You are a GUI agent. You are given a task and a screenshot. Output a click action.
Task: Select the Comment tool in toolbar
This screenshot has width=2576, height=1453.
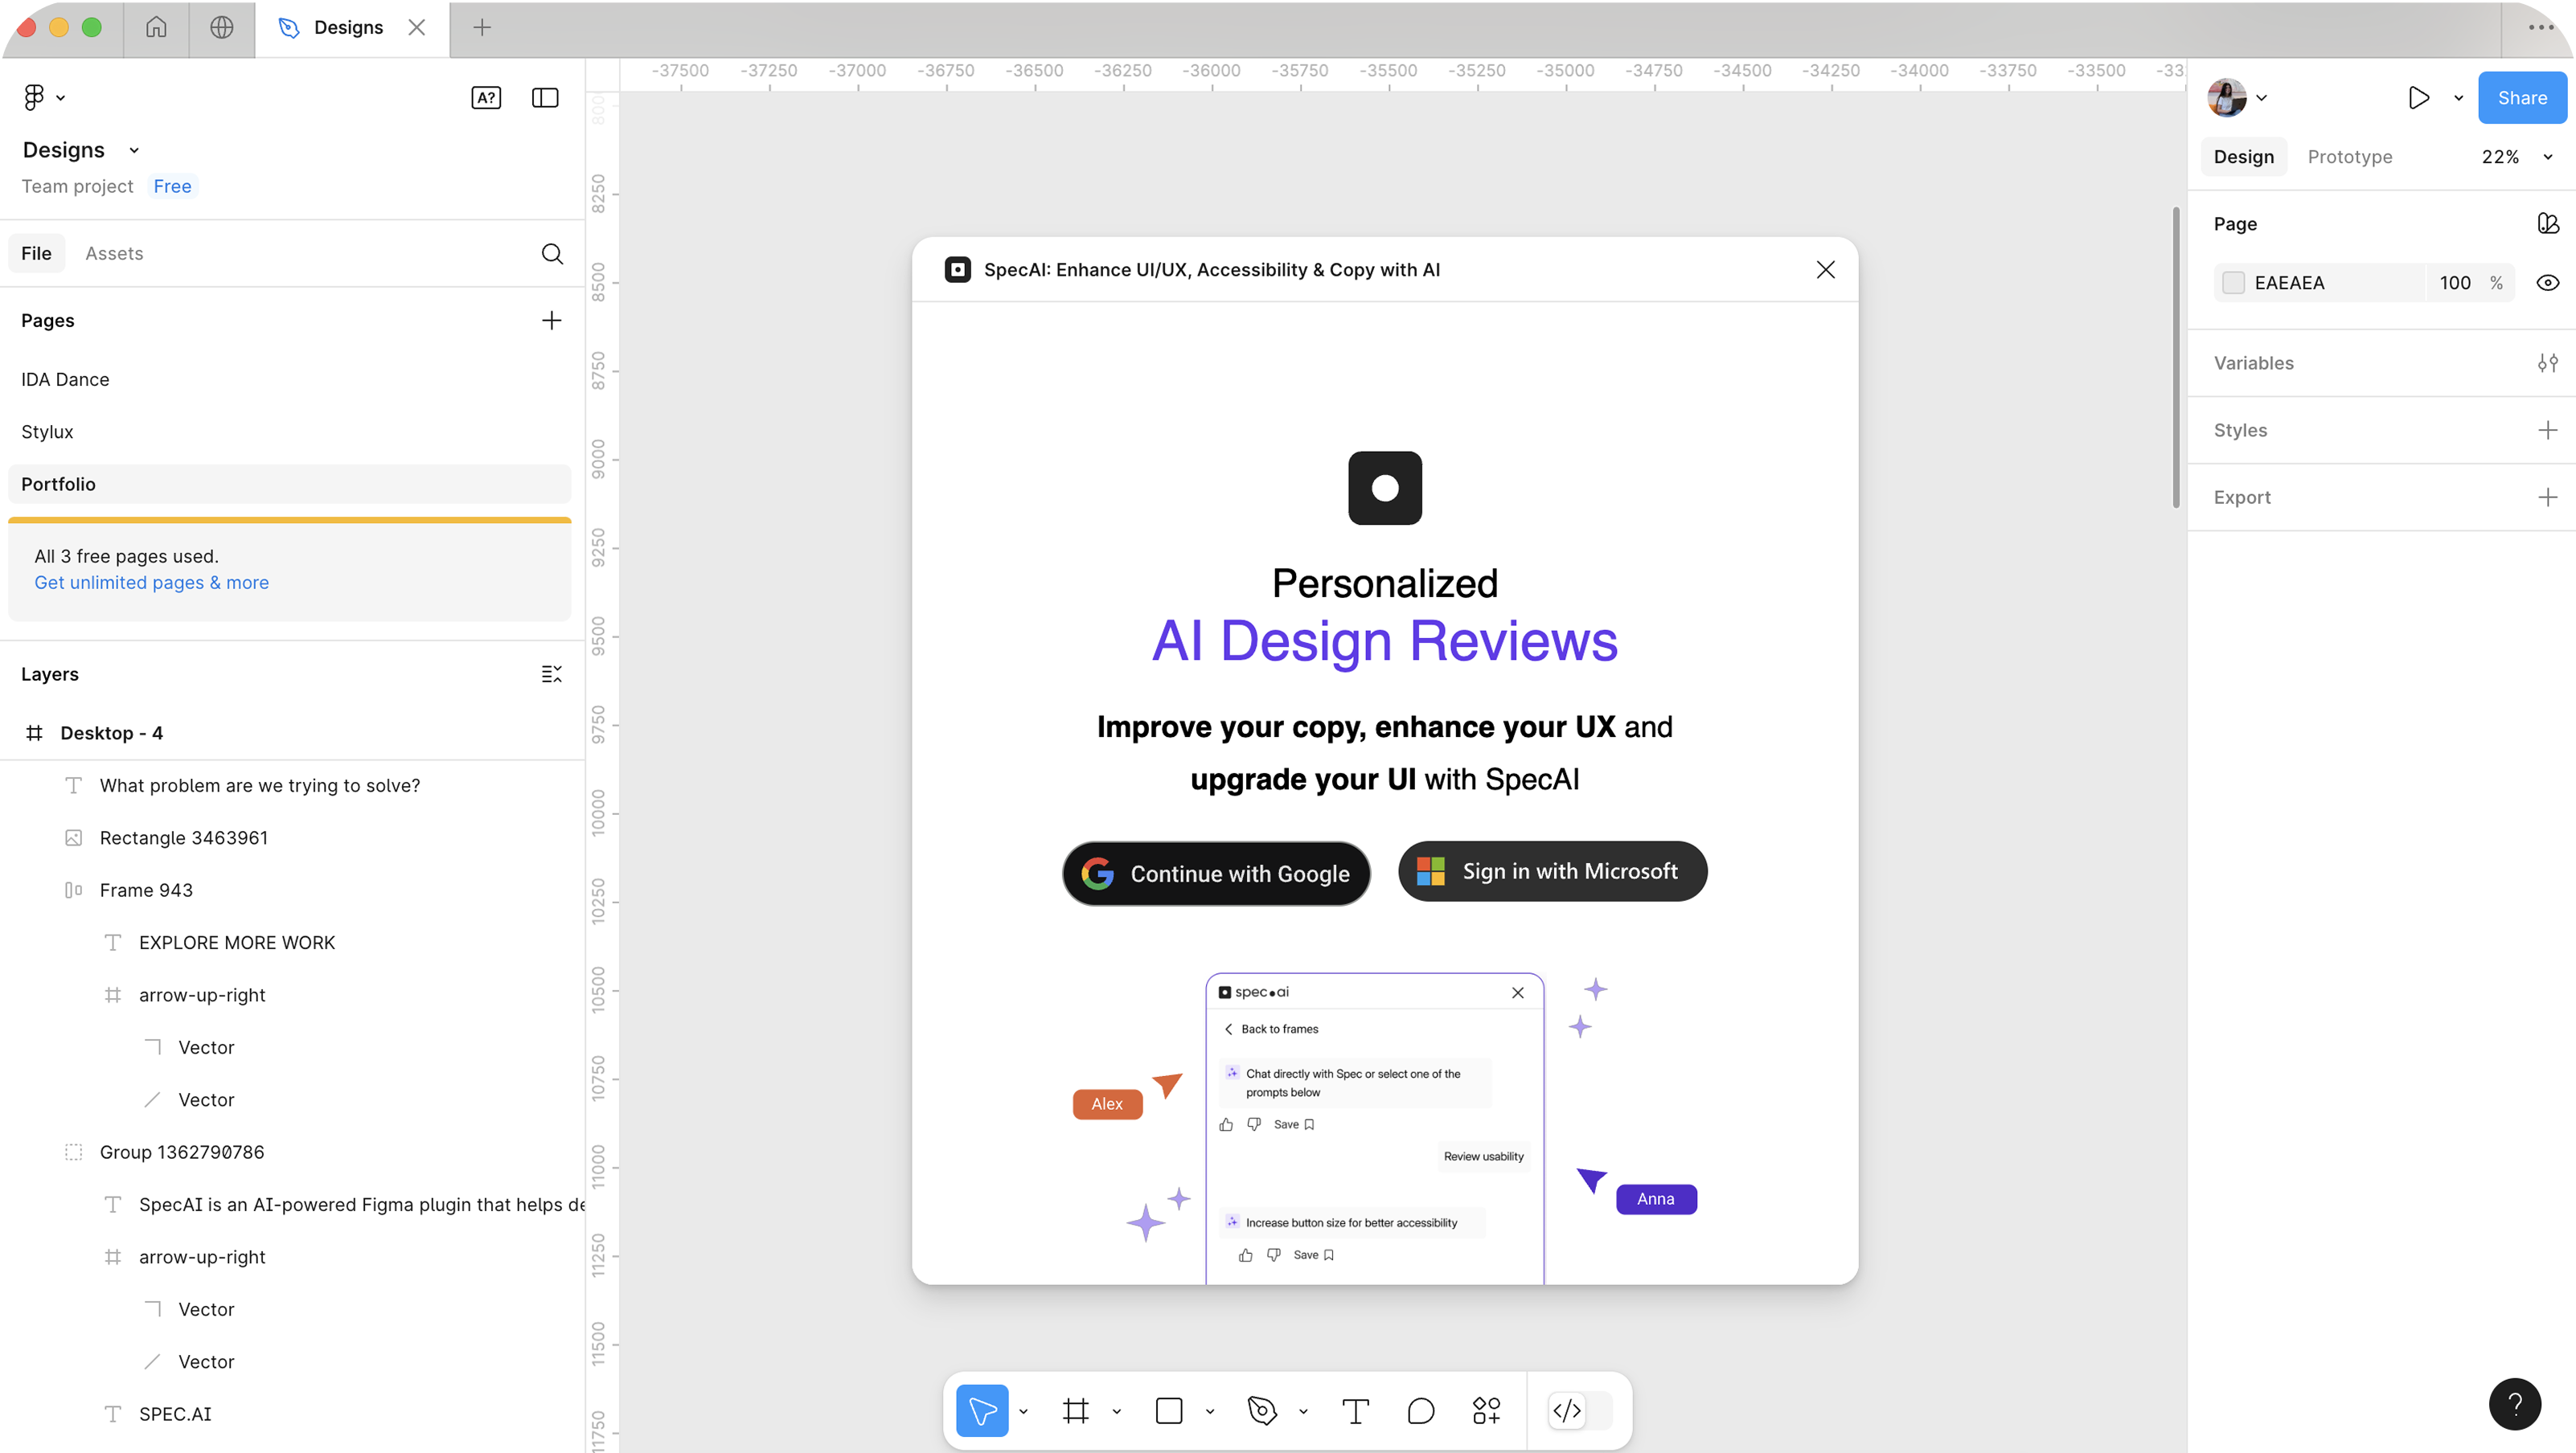1421,1410
